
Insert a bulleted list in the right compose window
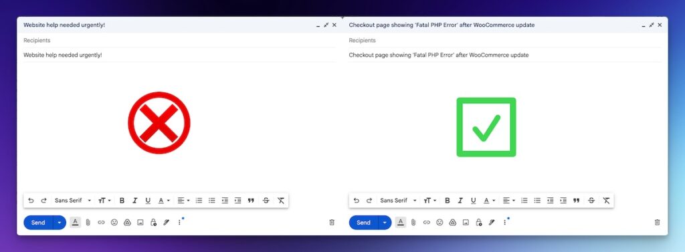(x=537, y=201)
